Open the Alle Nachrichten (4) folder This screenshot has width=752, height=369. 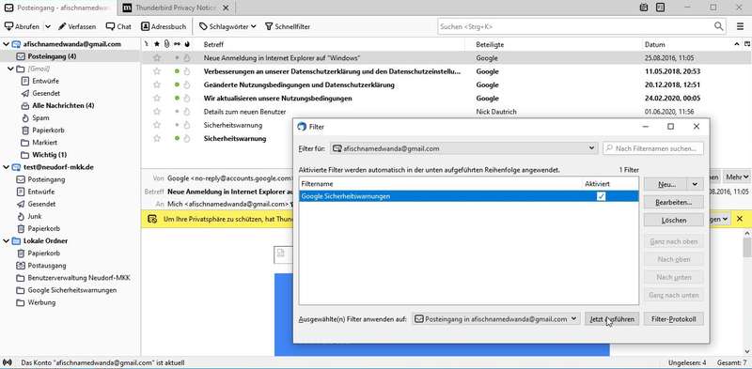tap(63, 105)
